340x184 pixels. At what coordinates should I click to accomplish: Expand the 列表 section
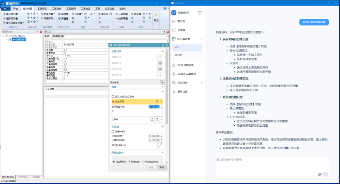[162, 87]
